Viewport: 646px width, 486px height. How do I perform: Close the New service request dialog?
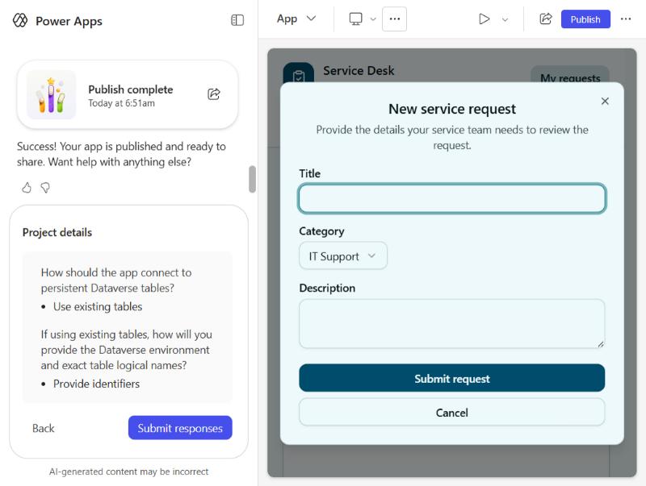(x=605, y=101)
